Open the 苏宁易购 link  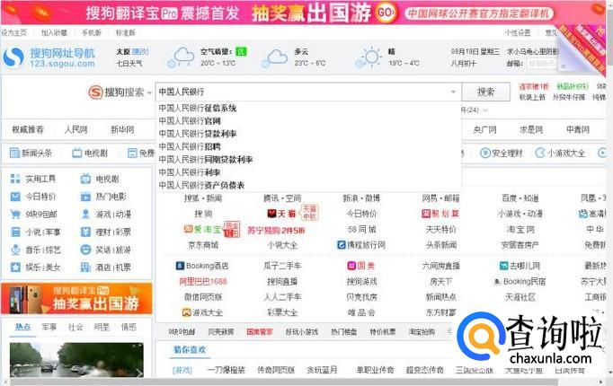[x=276, y=230]
